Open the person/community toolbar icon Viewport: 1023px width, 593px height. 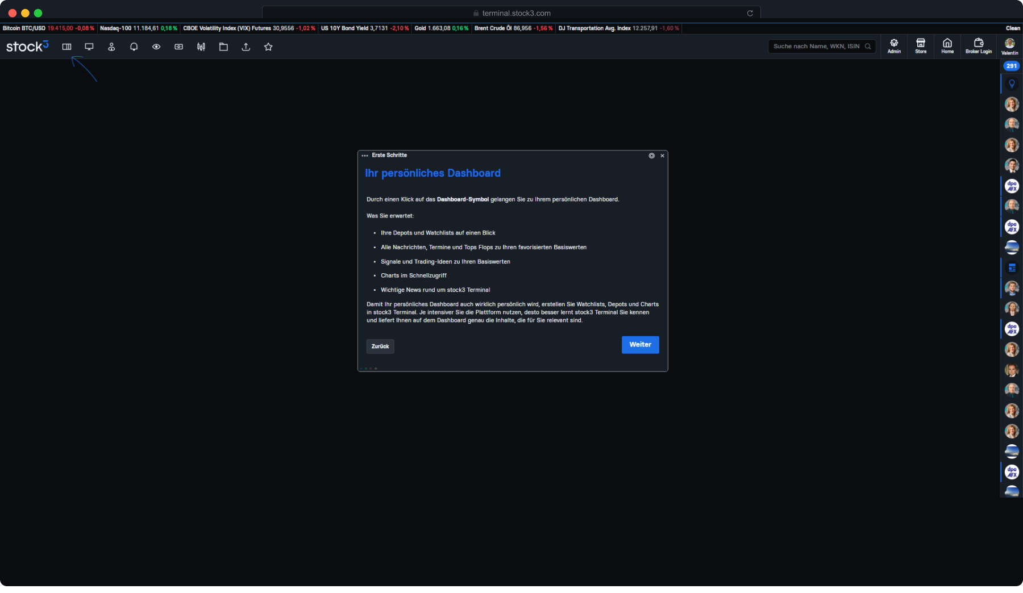111,47
